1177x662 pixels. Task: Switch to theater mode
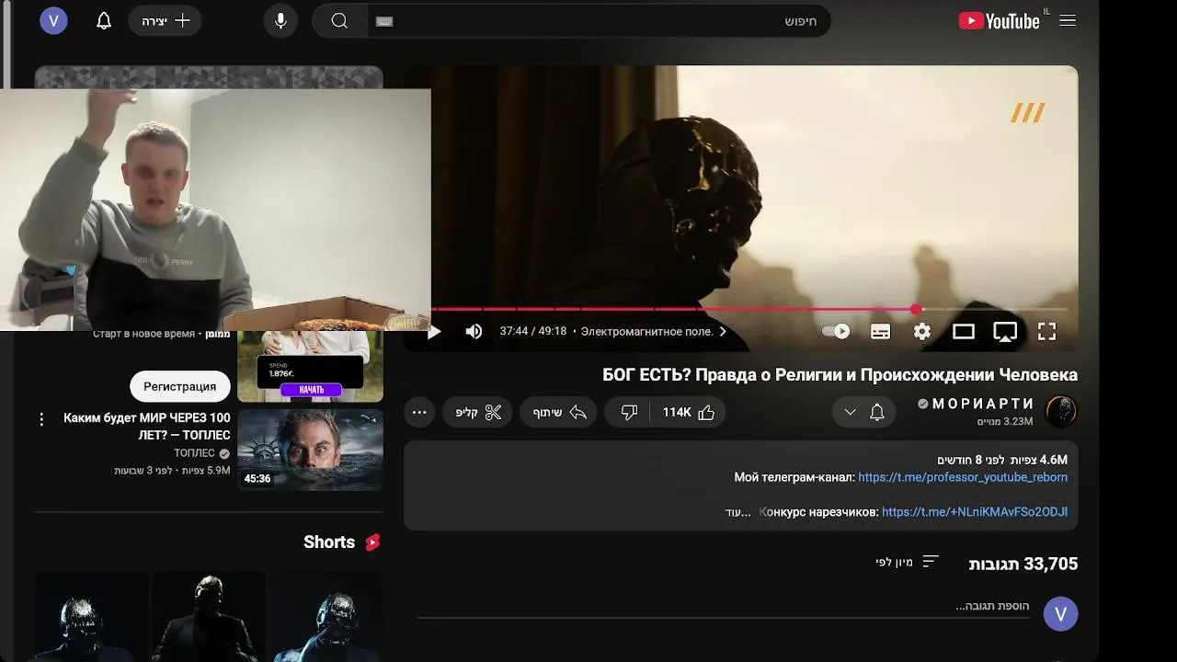click(963, 332)
